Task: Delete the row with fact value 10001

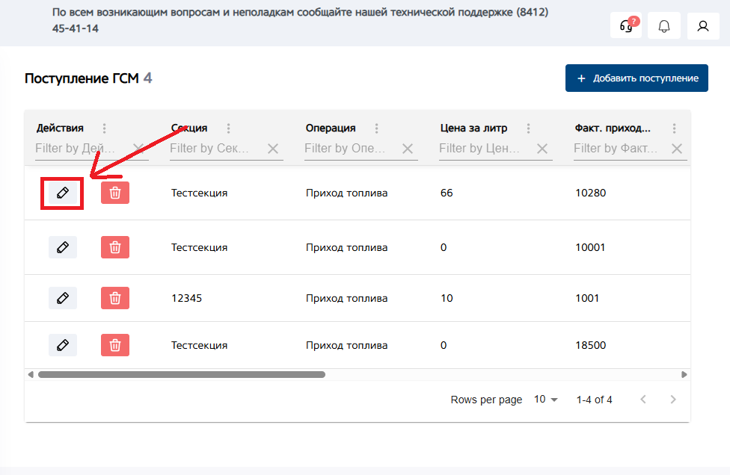Action: (x=115, y=247)
